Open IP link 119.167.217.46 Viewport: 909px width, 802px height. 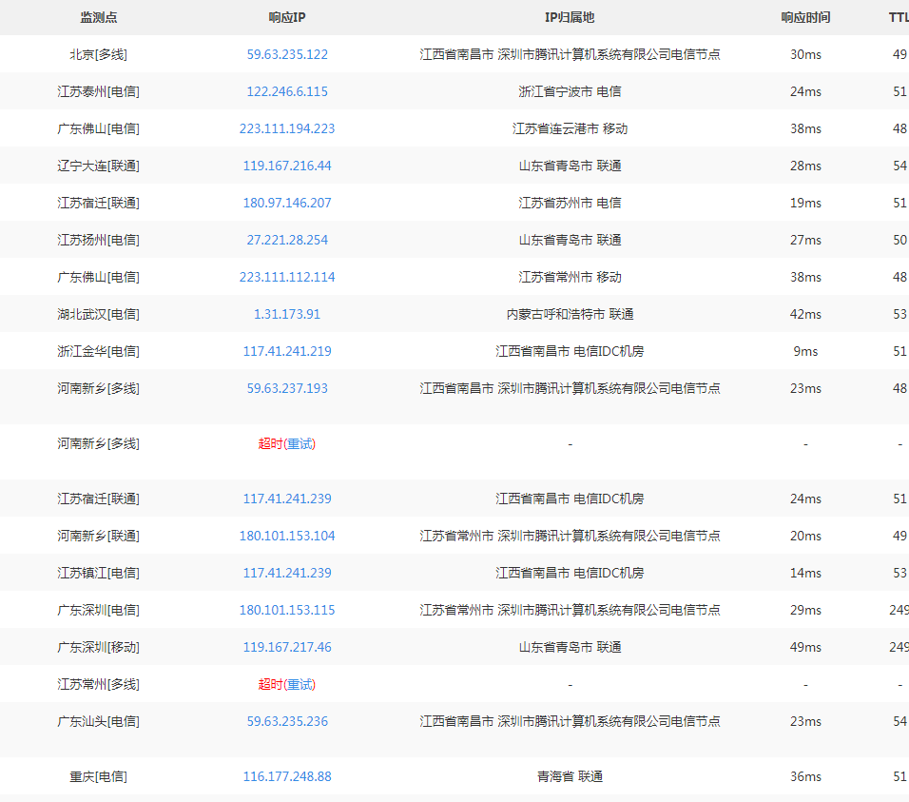click(287, 647)
